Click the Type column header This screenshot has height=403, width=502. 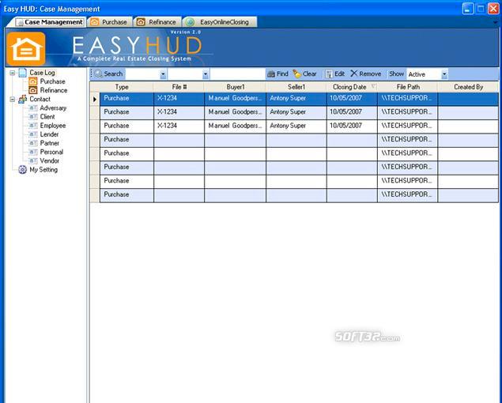[122, 87]
